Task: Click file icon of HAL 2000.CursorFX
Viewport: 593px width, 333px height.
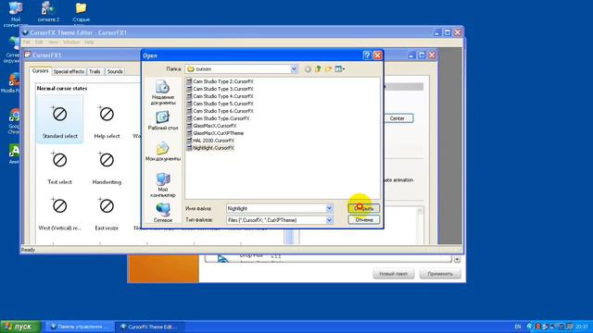Action: [189, 141]
